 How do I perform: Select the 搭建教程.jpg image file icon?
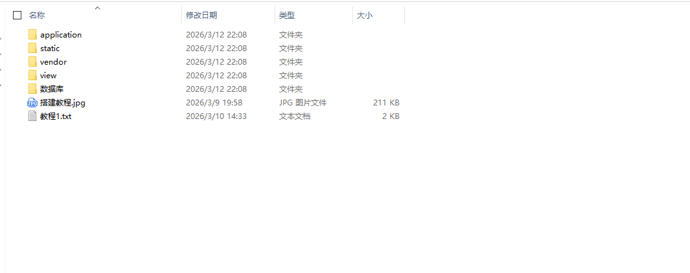click(32, 103)
